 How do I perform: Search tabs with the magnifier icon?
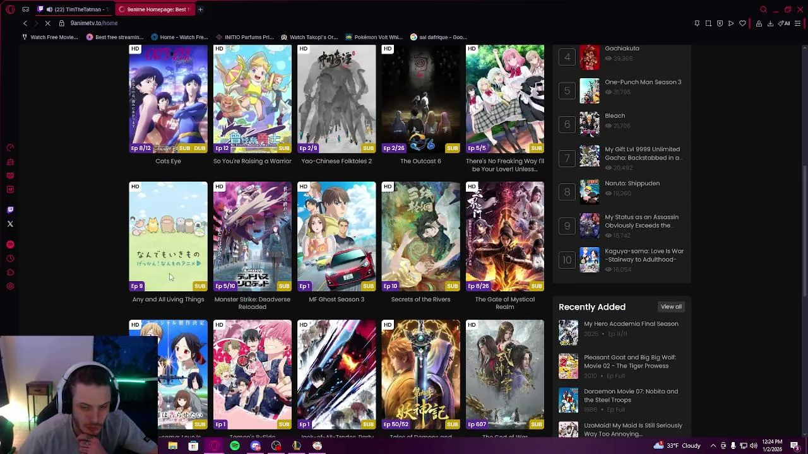pyautogui.click(x=763, y=9)
